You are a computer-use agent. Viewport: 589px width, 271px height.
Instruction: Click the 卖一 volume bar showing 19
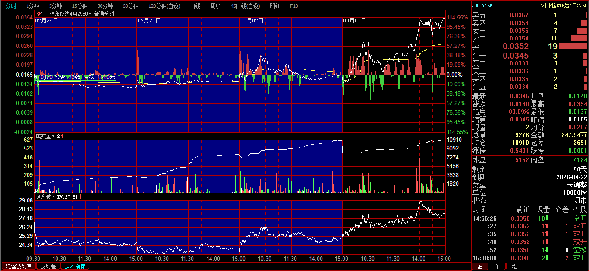pos(573,47)
